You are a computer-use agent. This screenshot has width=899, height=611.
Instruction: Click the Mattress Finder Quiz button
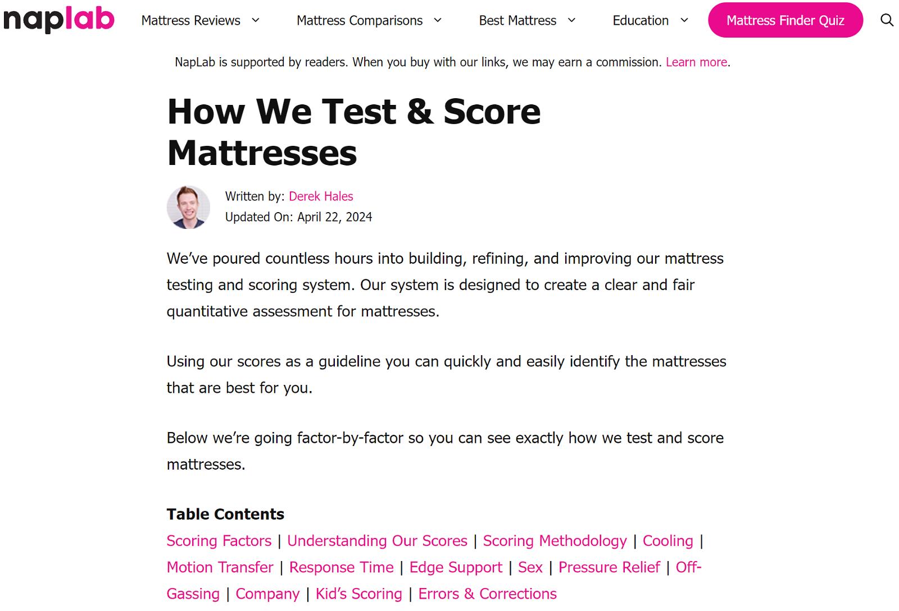(x=785, y=20)
